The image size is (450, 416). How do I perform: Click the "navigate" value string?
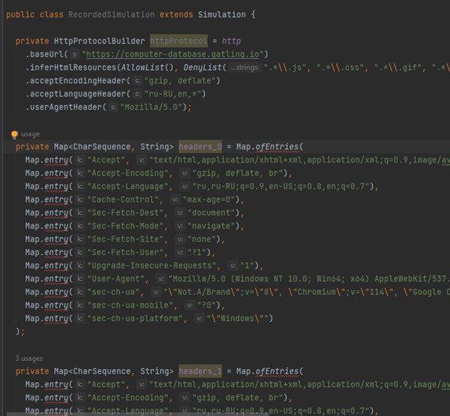click(211, 226)
